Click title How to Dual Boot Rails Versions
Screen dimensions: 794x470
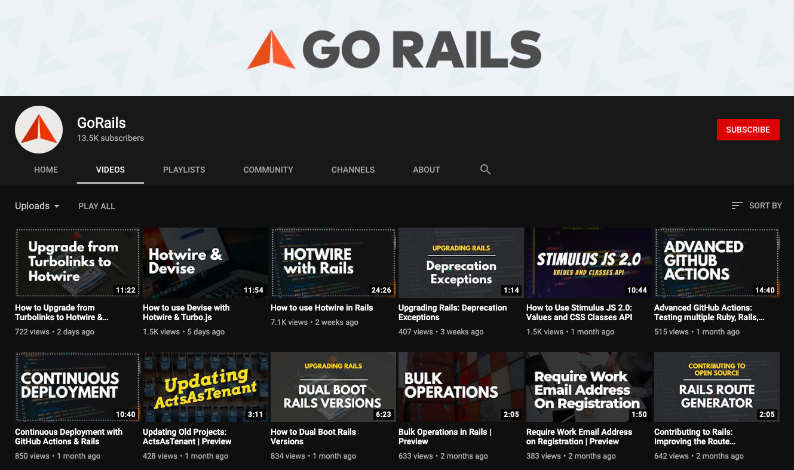(x=313, y=437)
